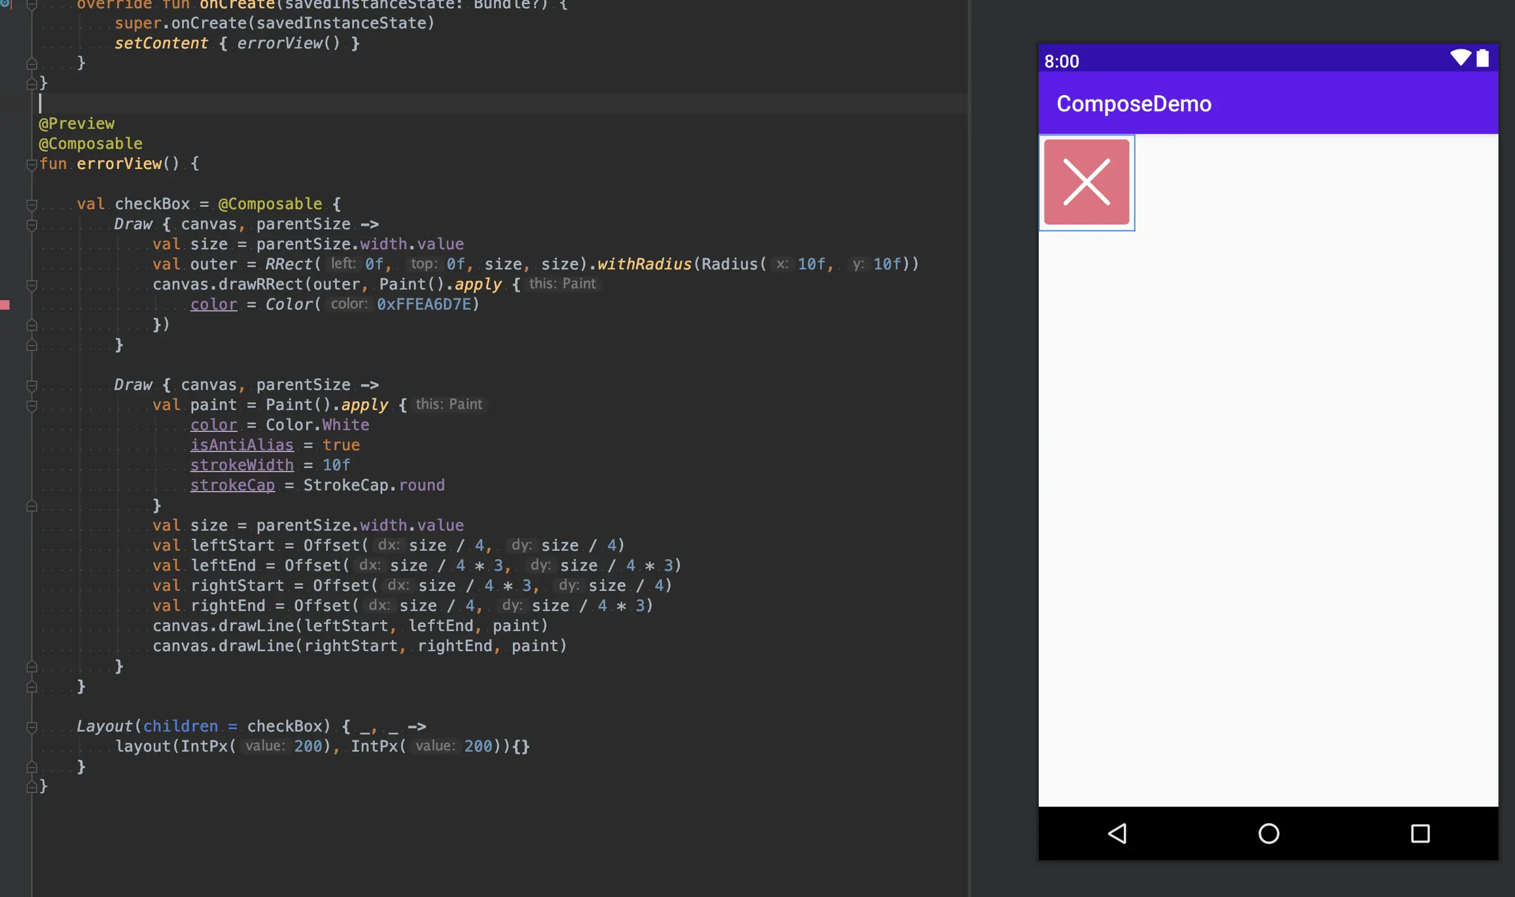Screen dimensions: 1515x897
Task: Fold the Paint().apply block of val paint
Action: pos(32,405)
